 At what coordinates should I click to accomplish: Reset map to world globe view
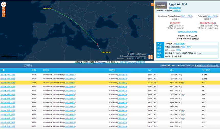tap(4, 12)
